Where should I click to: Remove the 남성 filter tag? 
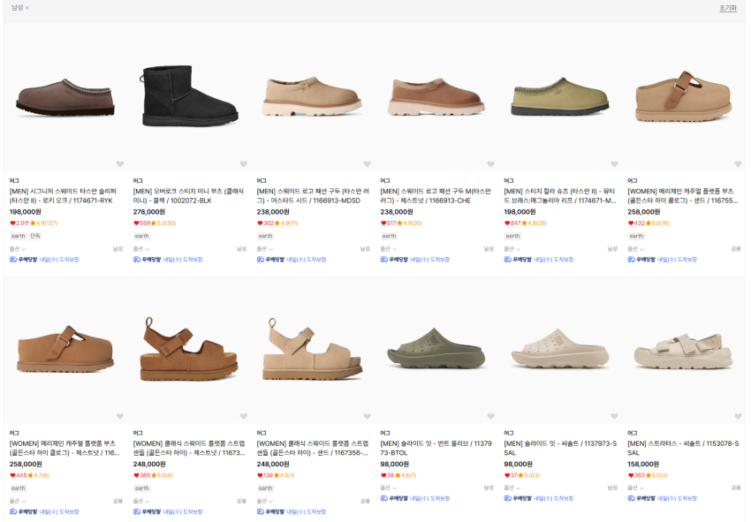click(x=27, y=8)
